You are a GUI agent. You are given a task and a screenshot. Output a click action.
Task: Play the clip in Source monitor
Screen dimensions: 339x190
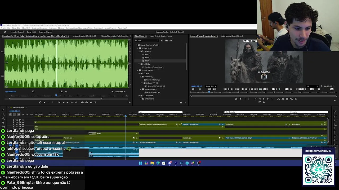point(68,102)
